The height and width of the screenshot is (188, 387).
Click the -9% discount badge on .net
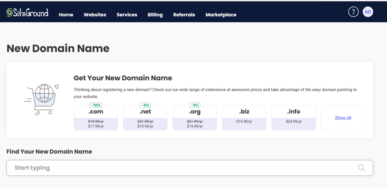(x=145, y=105)
